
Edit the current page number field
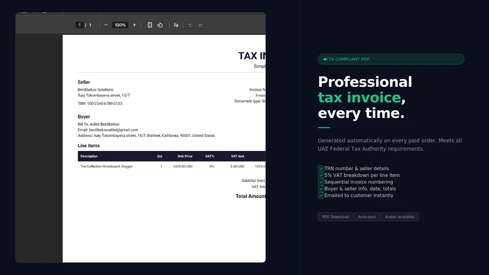point(79,25)
